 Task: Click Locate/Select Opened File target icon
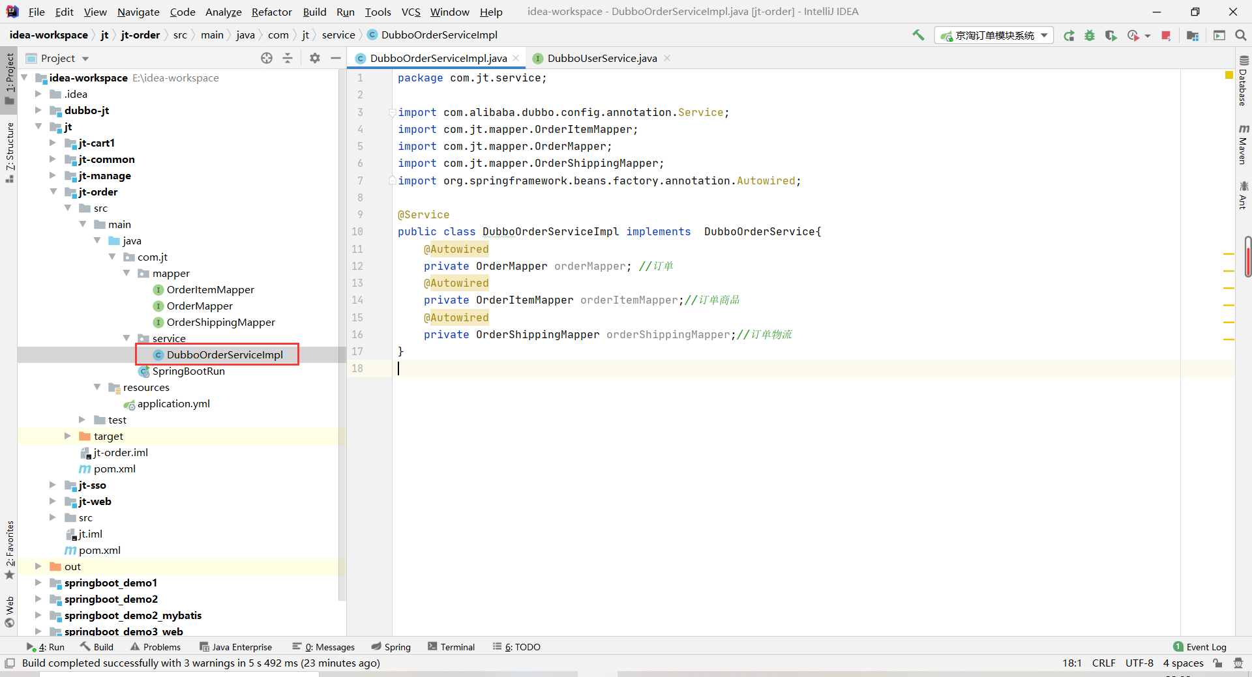point(267,58)
